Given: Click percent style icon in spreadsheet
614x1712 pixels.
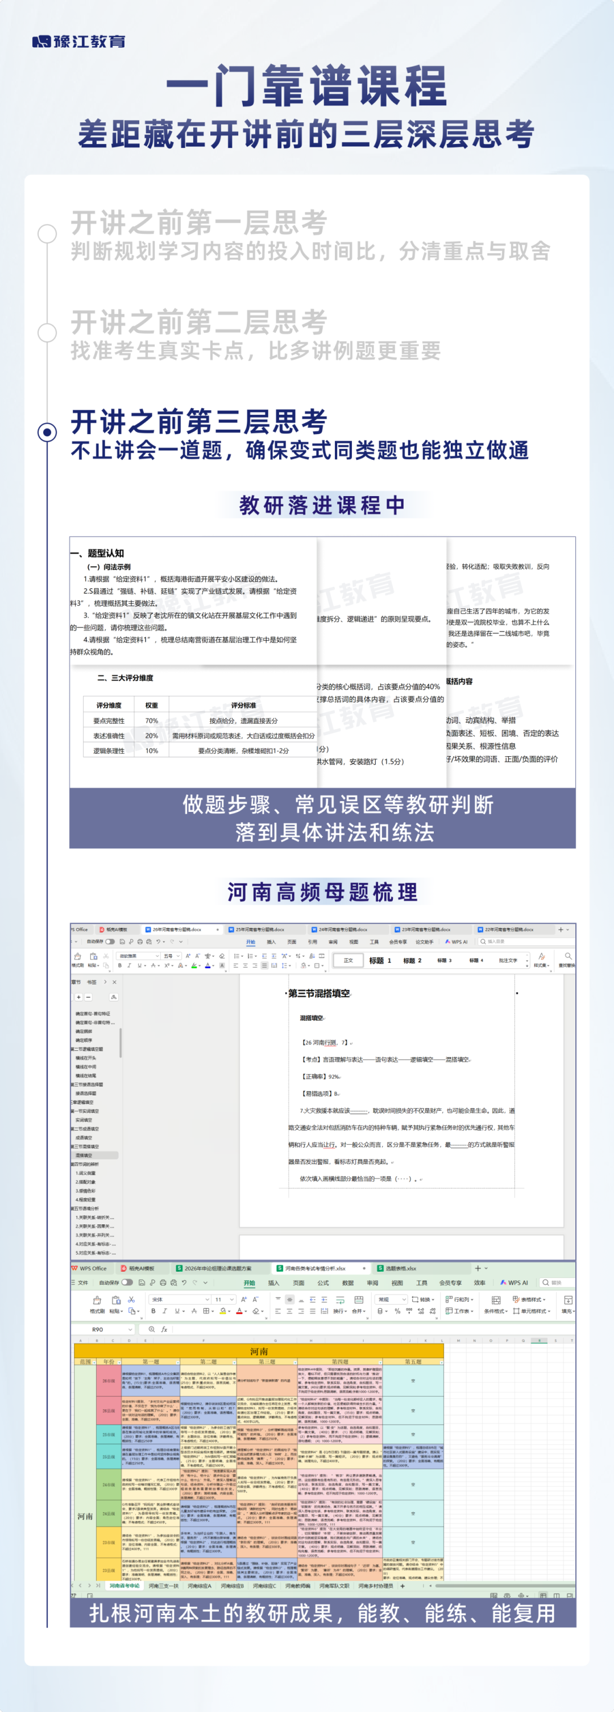Looking at the screenshot, I should click(397, 1311).
